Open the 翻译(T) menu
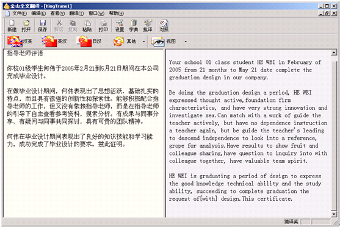Image resolution: width=340 pixels, height=227 pixels. pos(76,13)
